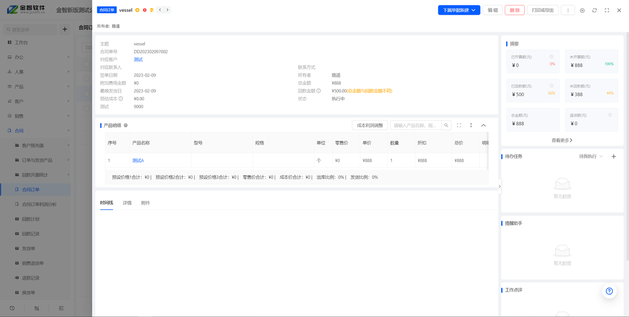Click the 删除 button
Screen dimensions: 629x317
[x=515, y=10]
